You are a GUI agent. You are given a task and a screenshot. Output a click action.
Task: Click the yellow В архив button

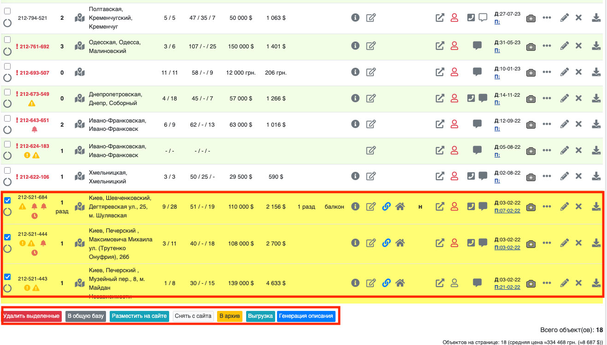click(229, 316)
